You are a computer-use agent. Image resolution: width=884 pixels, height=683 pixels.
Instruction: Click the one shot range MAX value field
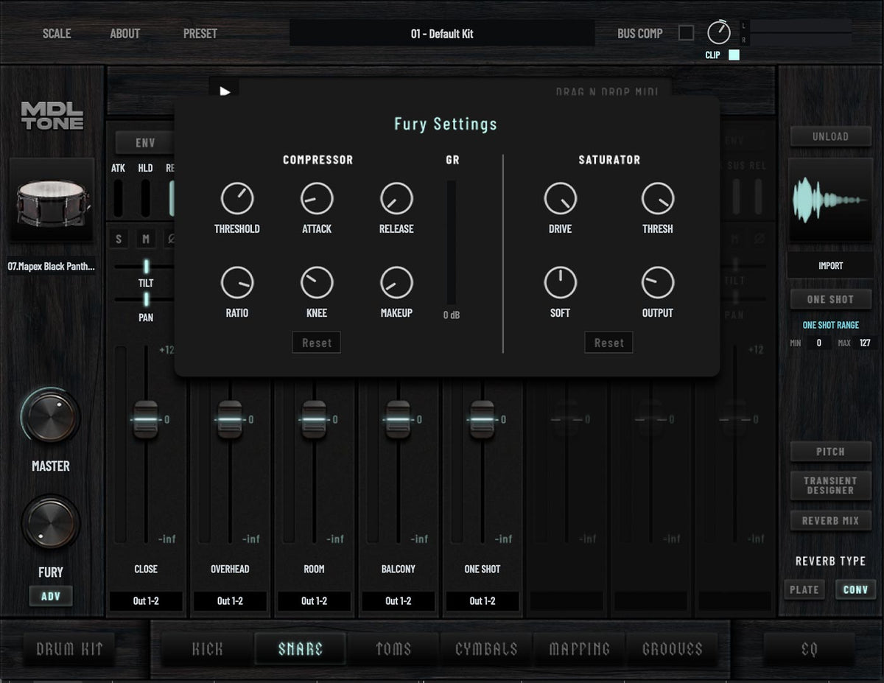click(x=865, y=343)
